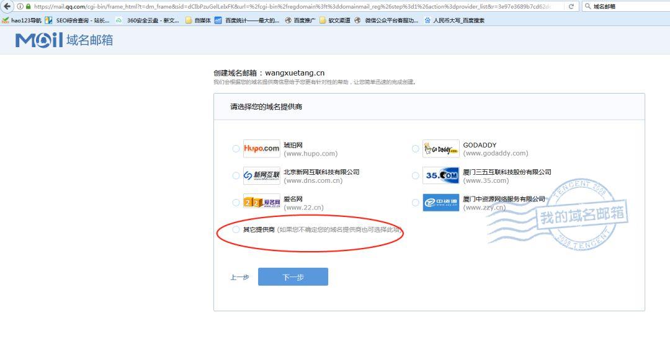
Task: Click the 新网互联 provider logo
Action: pos(262,175)
